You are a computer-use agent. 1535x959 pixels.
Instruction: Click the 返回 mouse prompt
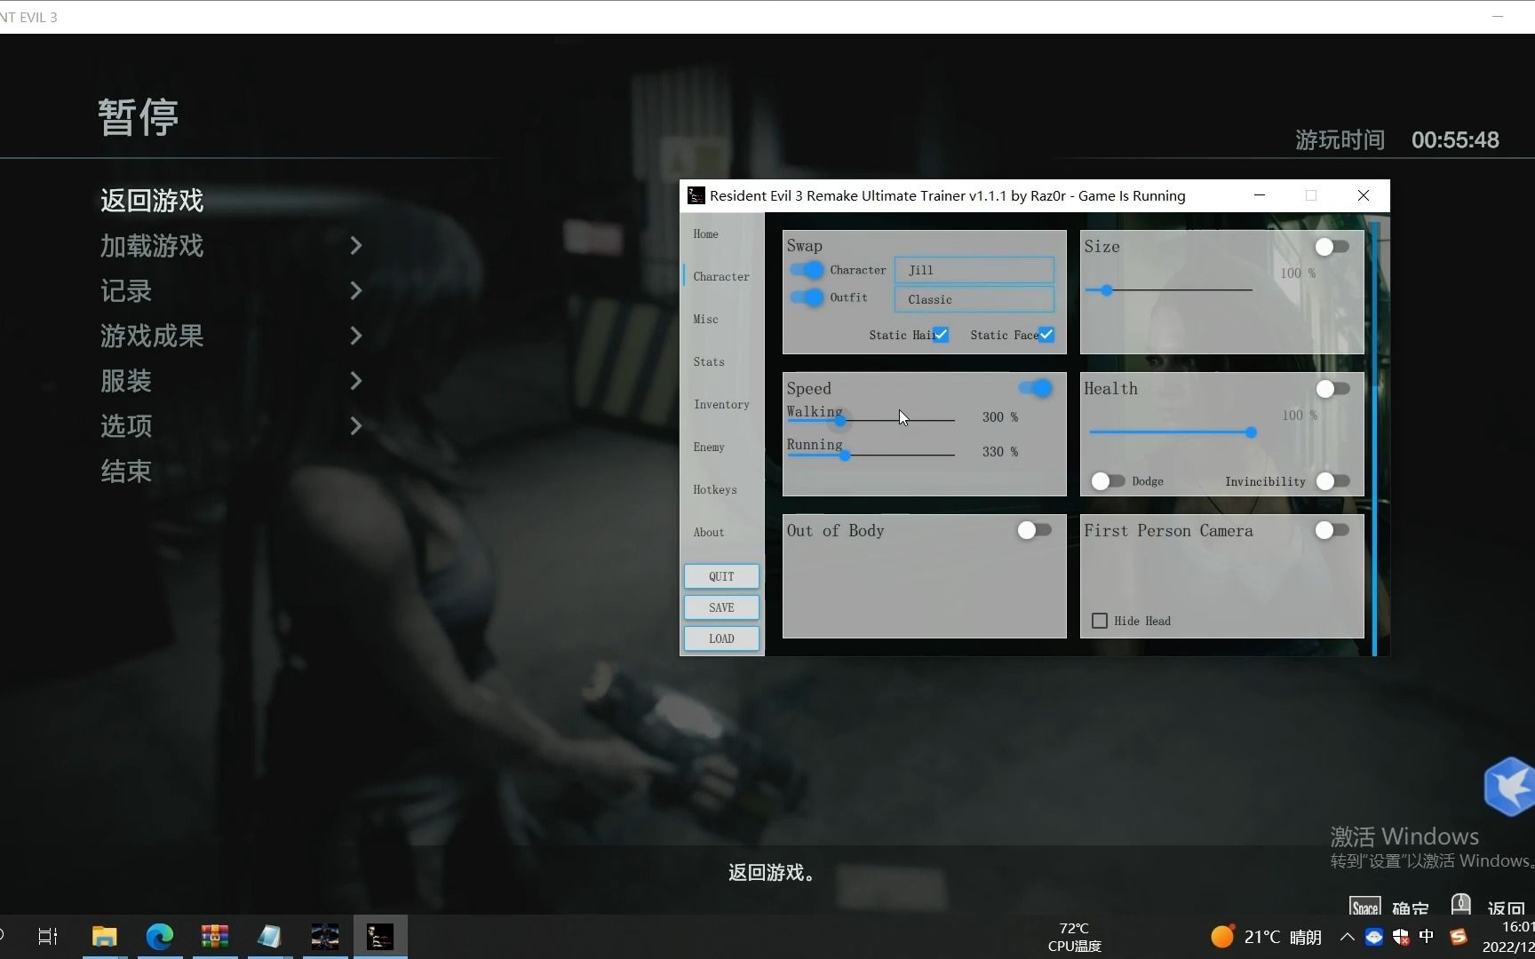[x=1488, y=906]
